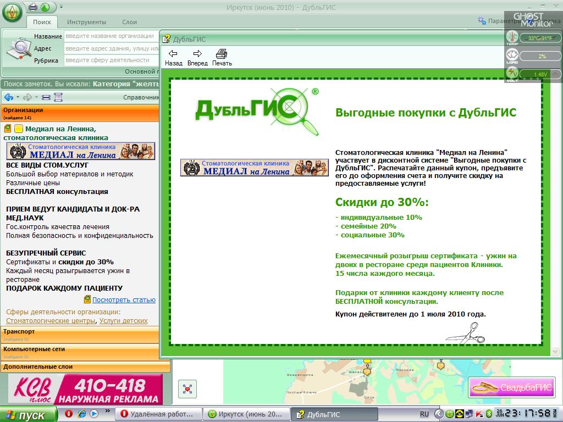Click the coupon window scrollbar down arrow
Image resolution: width=563 pixels, height=422 pixels.
coord(555,351)
